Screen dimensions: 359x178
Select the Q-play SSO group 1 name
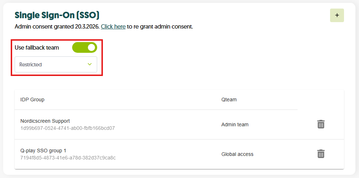point(43,151)
